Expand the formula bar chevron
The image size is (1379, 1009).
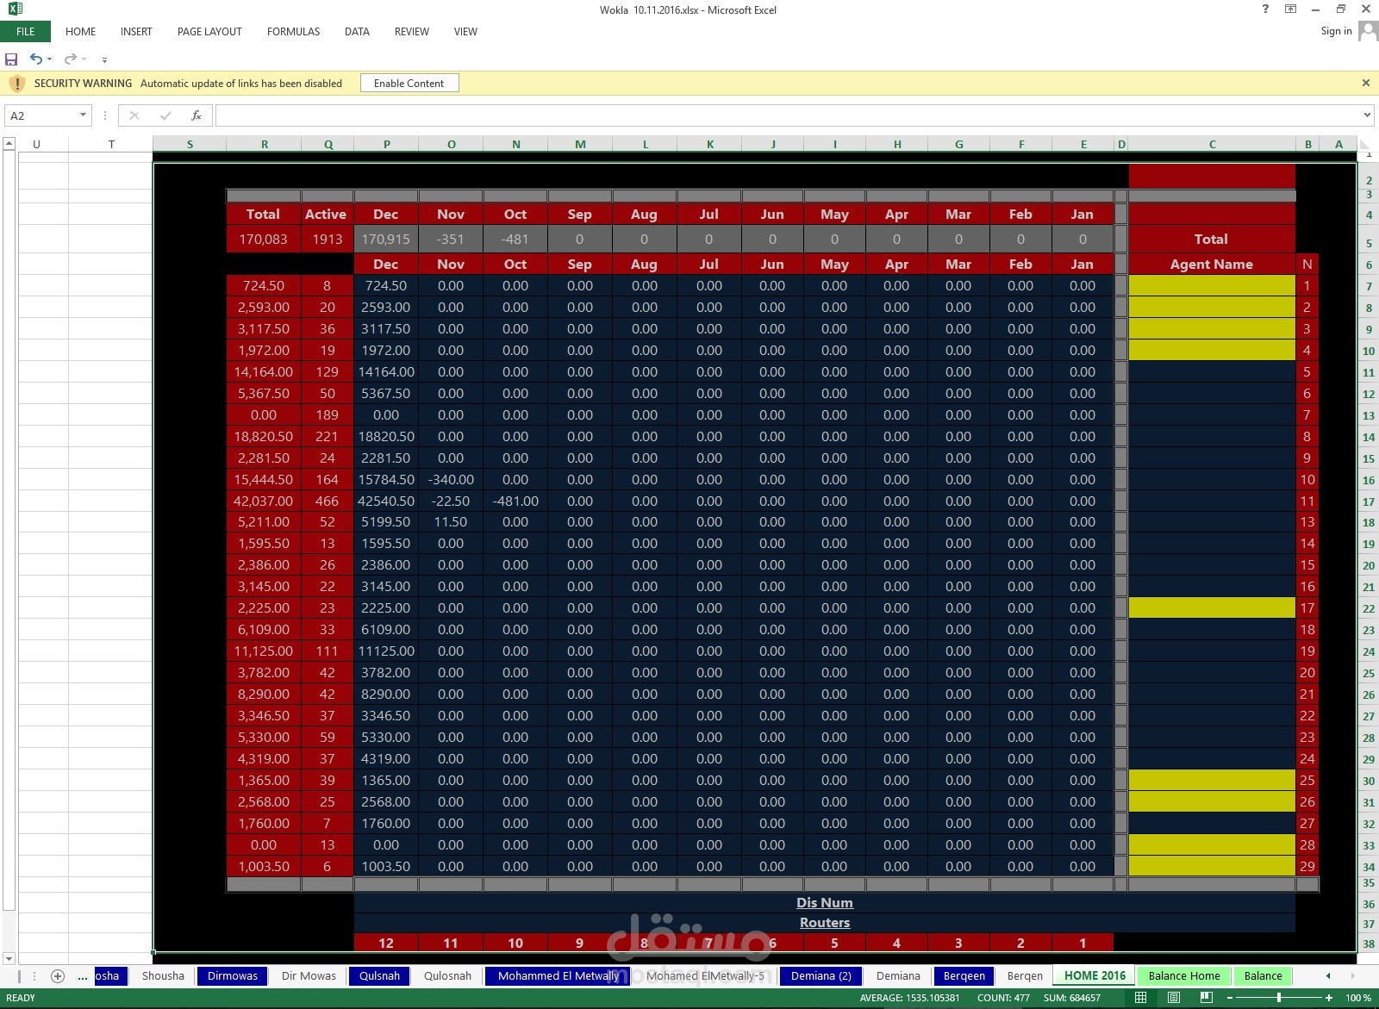click(1367, 115)
